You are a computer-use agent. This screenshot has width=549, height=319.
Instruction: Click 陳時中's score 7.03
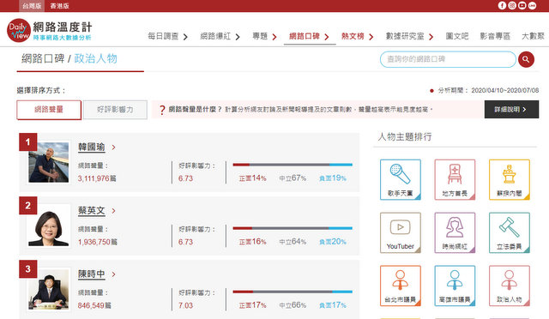pyautogui.click(x=185, y=305)
